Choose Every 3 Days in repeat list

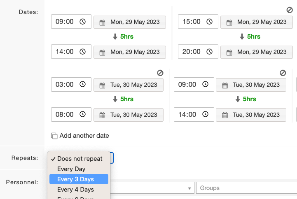coord(79,179)
